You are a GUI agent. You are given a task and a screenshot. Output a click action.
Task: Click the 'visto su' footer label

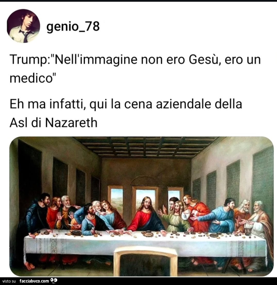[9, 281]
